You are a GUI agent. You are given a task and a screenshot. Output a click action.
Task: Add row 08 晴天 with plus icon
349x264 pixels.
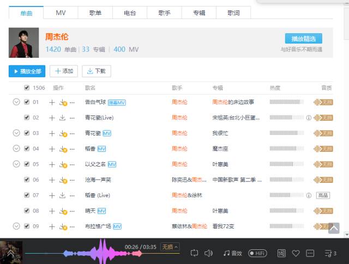(x=52, y=211)
